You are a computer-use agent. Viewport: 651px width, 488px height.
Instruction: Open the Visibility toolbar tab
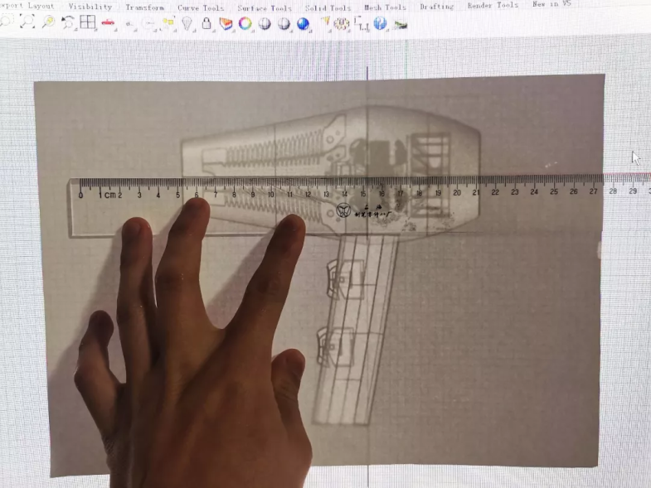pyautogui.click(x=90, y=7)
